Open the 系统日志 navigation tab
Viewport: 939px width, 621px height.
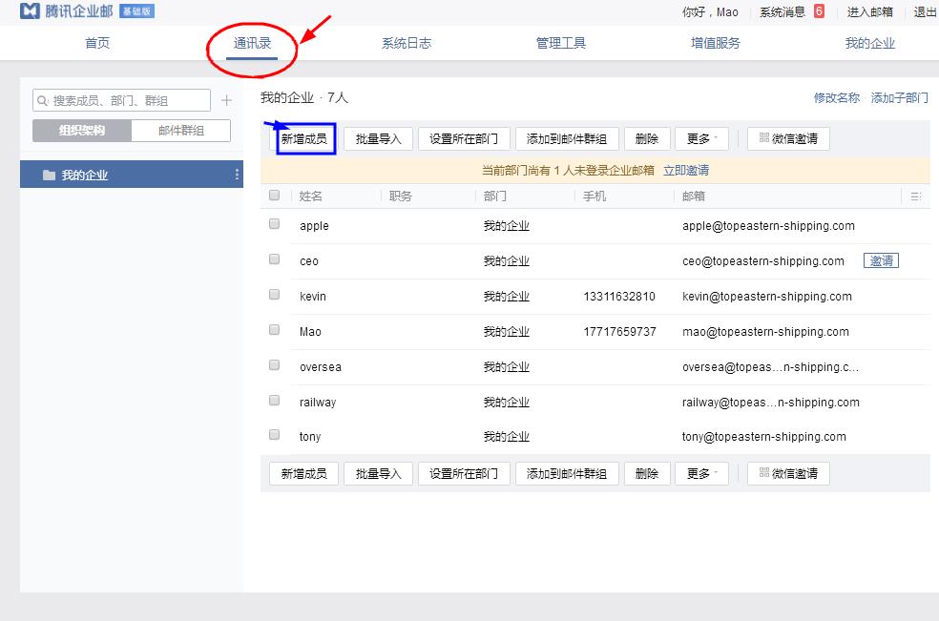tap(407, 43)
